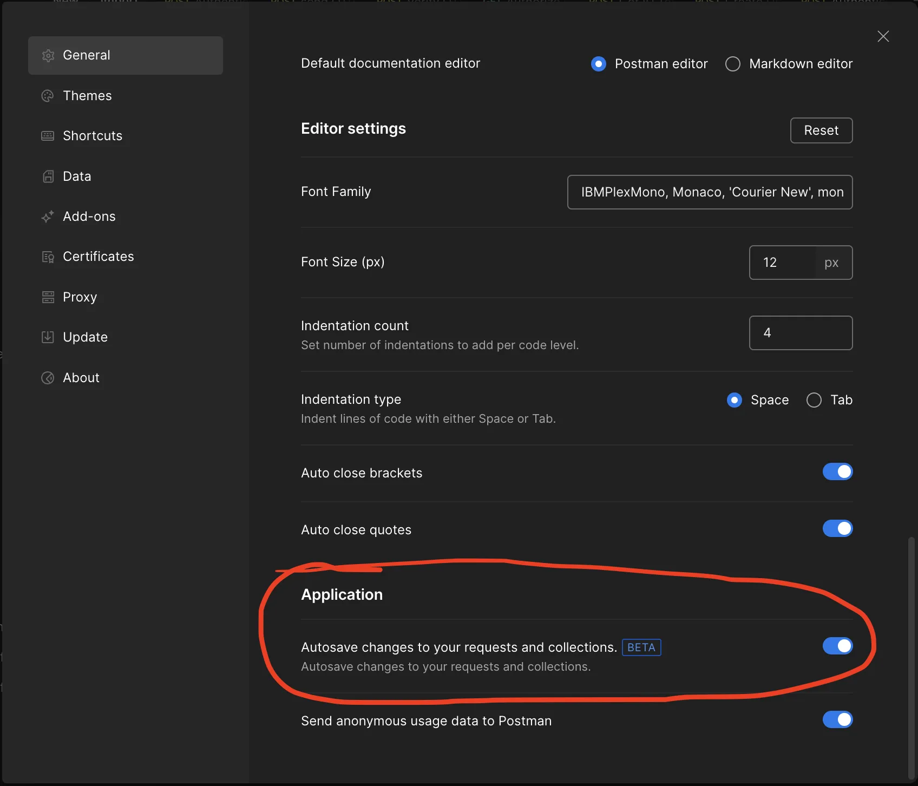This screenshot has width=918, height=786.
Task: Toggle Autosave changes to requests and collections
Action: 837,646
